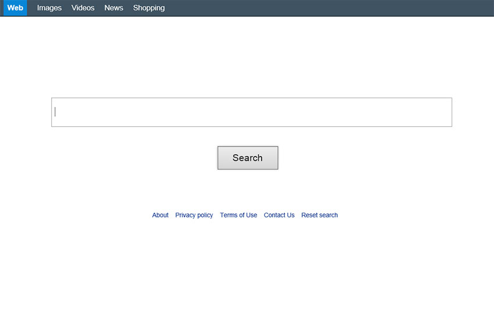Show news results via News in the top bar
Viewport: 494px width, 318px height.
click(114, 8)
